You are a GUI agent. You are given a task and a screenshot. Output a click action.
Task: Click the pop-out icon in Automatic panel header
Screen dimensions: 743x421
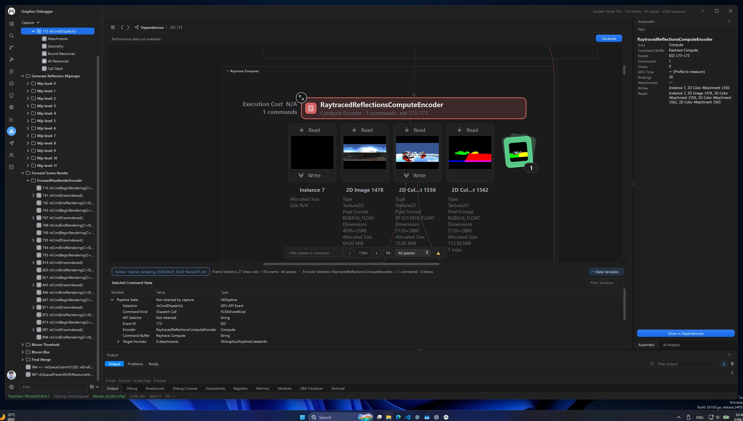tap(729, 21)
